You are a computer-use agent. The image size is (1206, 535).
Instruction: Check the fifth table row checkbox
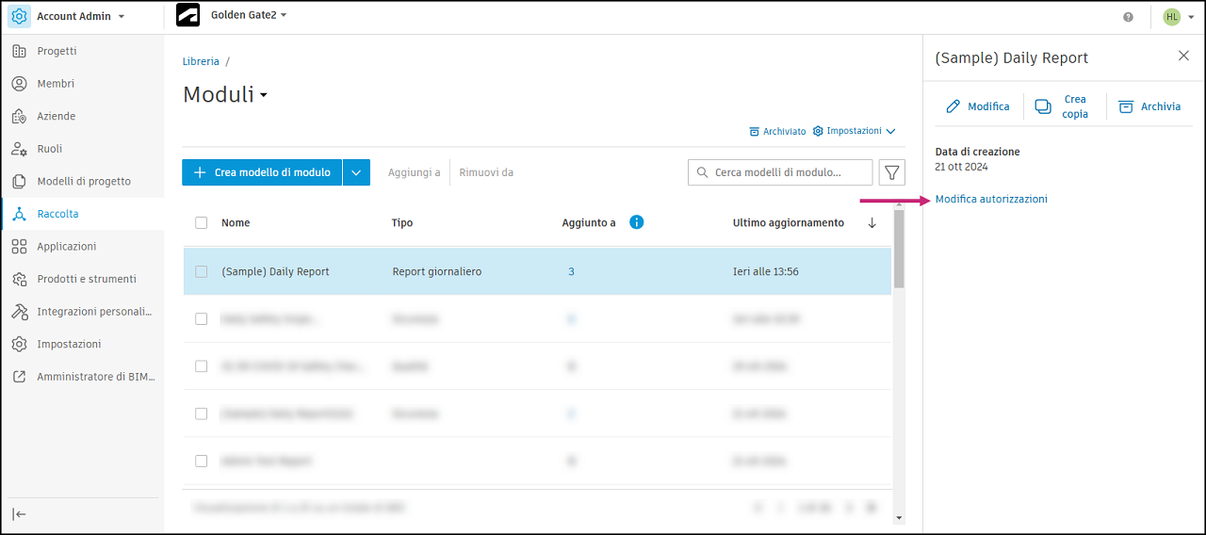pyautogui.click(x=201, y=462)
